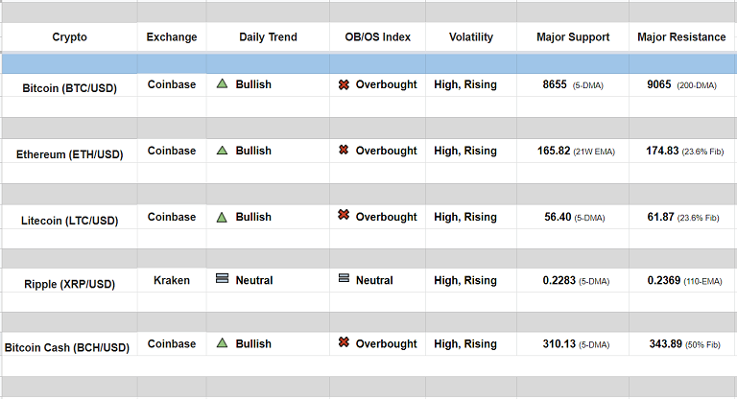Click the OB/OS Index column header
Image resolution: width=737 pixels, height=399 pixels.
377,37
